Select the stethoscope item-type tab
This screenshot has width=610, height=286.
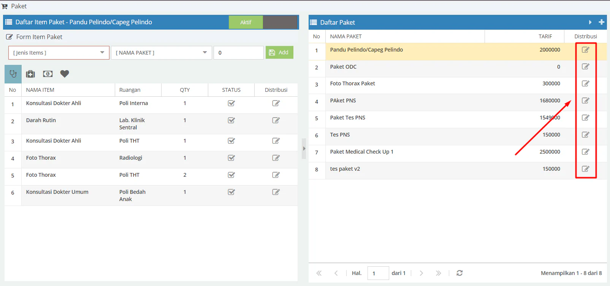click(13, 74)
